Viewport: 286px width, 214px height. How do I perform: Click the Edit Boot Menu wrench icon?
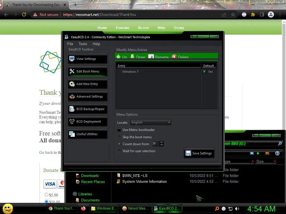coord(72,71)
